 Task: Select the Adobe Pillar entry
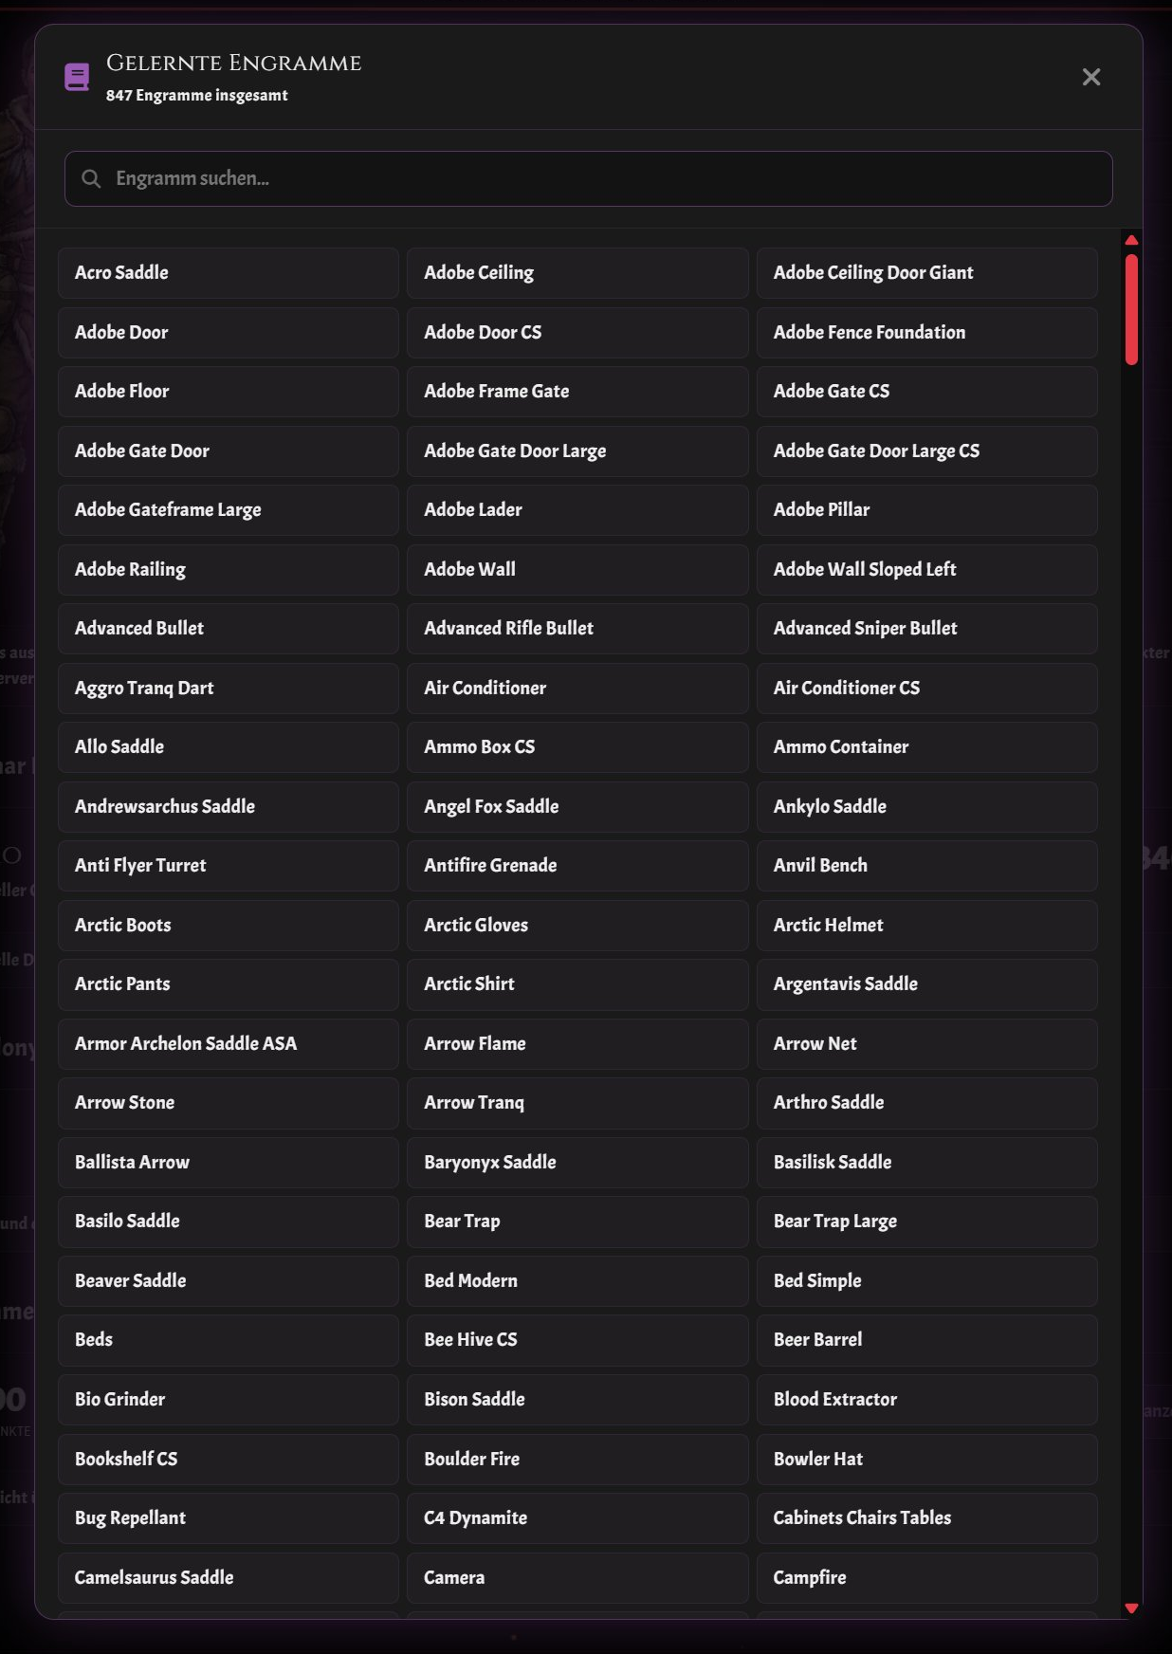926,510
